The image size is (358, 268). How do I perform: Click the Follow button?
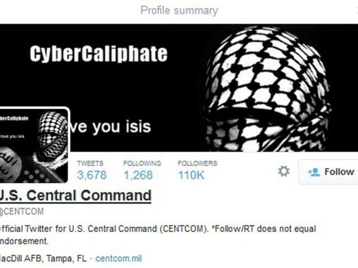coord(328,172)
